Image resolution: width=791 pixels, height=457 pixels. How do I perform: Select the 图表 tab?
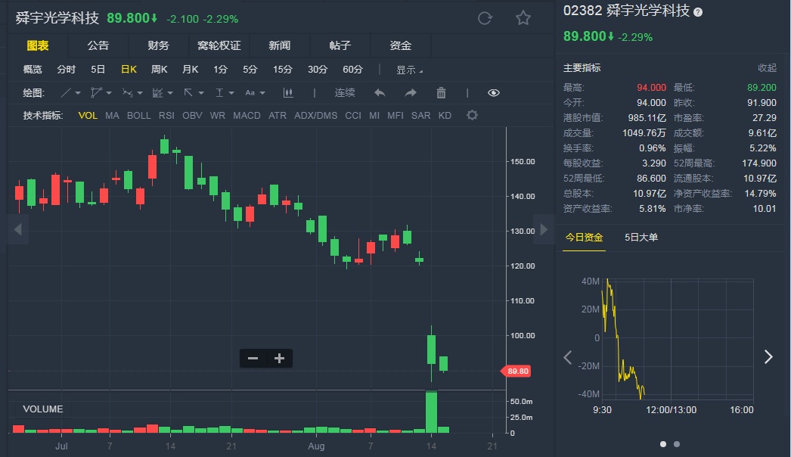click(x=38, y=45)
